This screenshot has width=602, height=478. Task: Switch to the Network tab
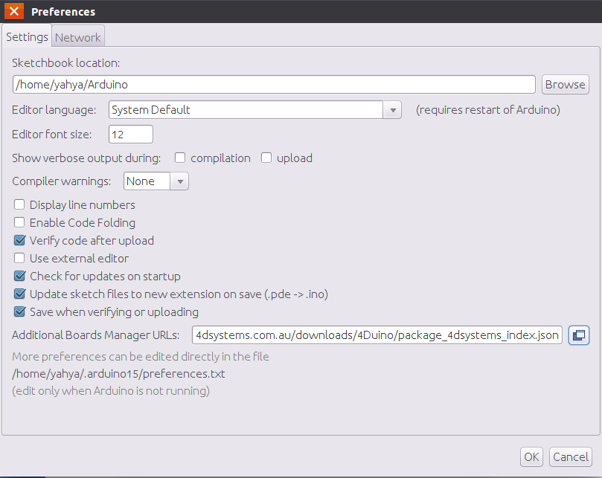(x=78, y=37)
